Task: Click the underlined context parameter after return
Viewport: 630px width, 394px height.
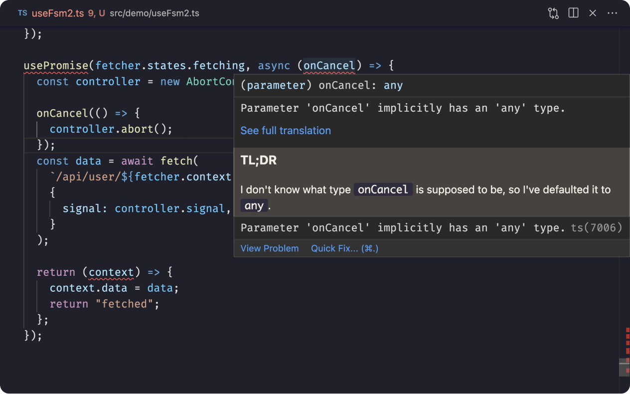Action: coord(111,272)
